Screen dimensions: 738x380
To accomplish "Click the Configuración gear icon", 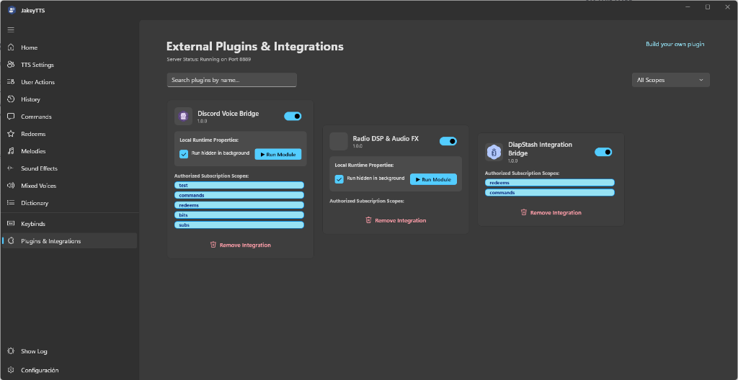I will pos(11,370).
